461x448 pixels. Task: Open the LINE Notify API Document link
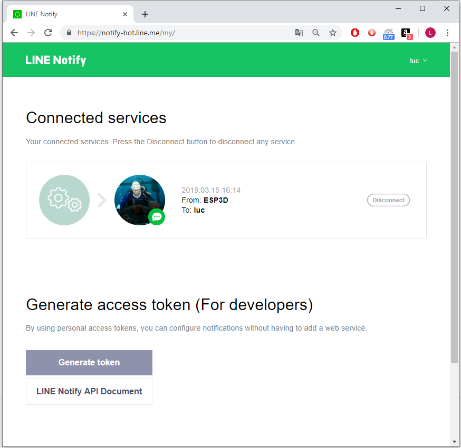point(89,392)
